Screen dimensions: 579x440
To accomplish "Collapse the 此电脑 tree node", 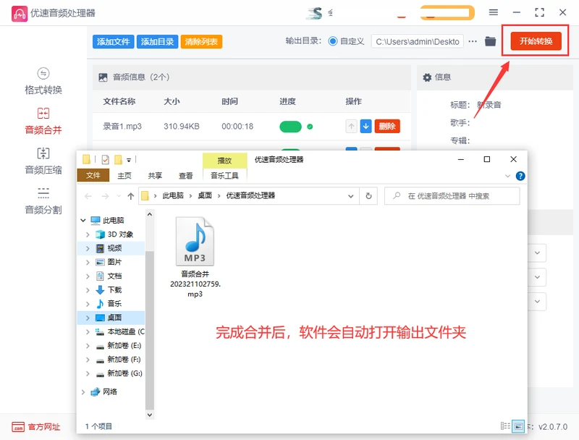I will click(83, 221).
